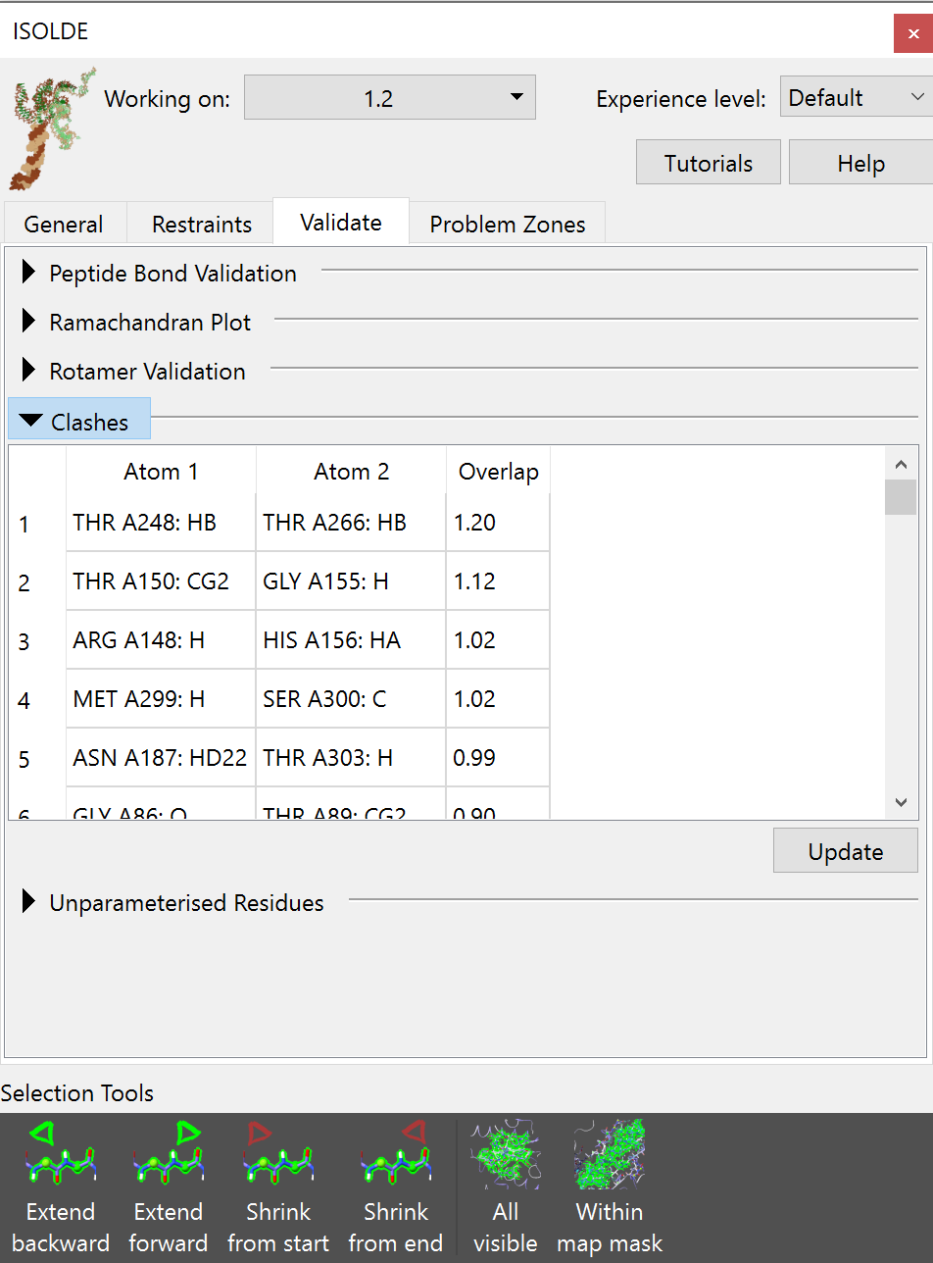
Task: Click Update to refresh clashes
Action: tap(846, 851)
